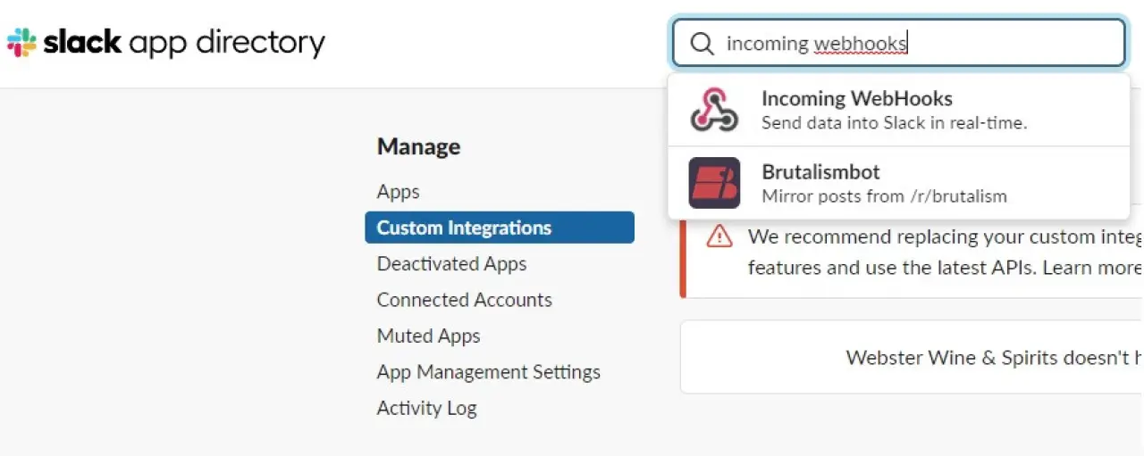
Task: Click the Brutalismbot app icon
Action: coord(714,183)
